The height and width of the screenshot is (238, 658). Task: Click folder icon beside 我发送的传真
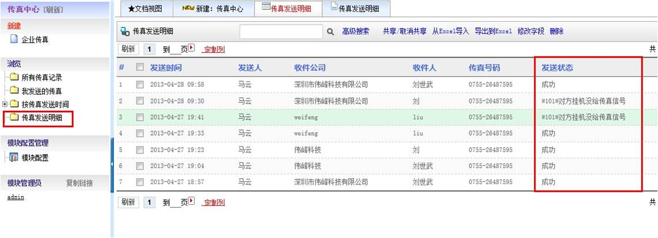tap(14, 90)
